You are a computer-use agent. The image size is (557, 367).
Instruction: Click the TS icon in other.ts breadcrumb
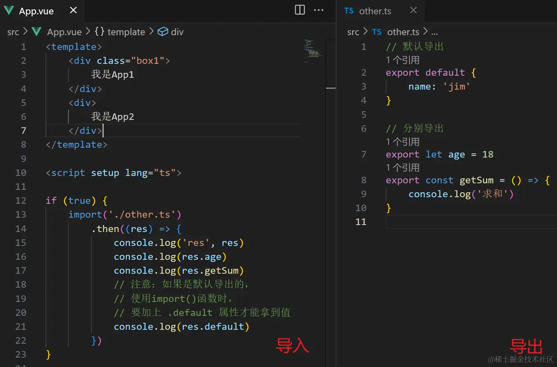(377, 32)
